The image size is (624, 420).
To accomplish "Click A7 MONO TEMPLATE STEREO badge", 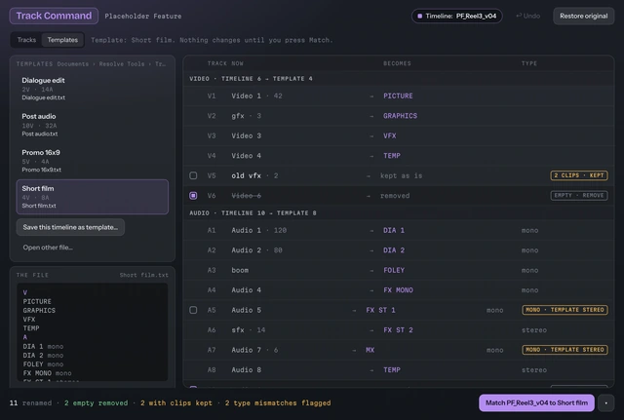I will click(x=565, y=350).
